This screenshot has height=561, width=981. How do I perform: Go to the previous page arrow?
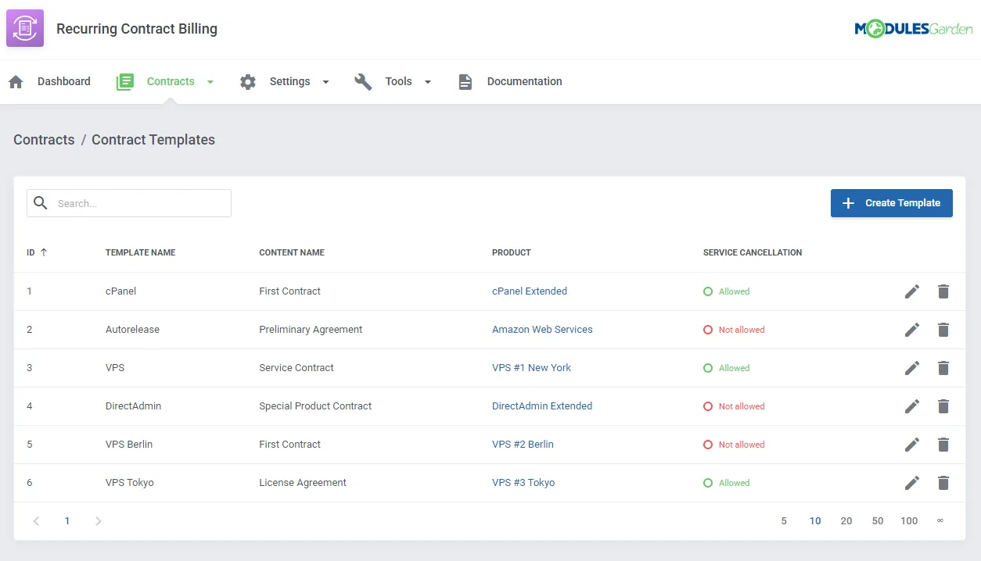click(36, 521)
